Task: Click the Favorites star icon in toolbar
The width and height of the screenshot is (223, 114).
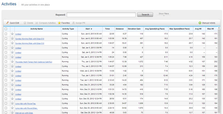Action: [59, 23]
